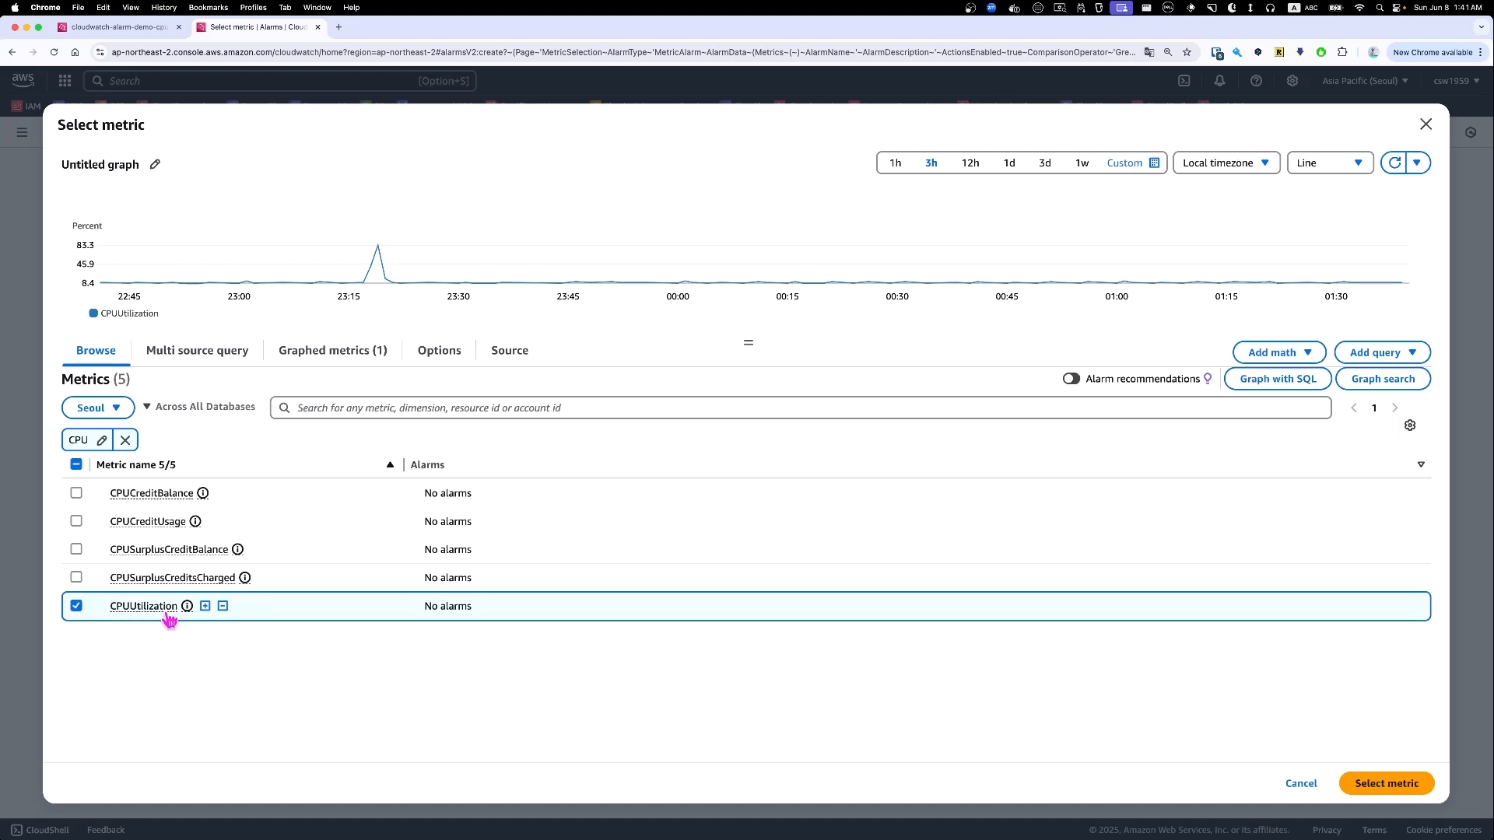The height and width of the screenshot is (840, 1494).
Task: Click the metrics table settings gear icon
Action: click(x=1409, y=425)
